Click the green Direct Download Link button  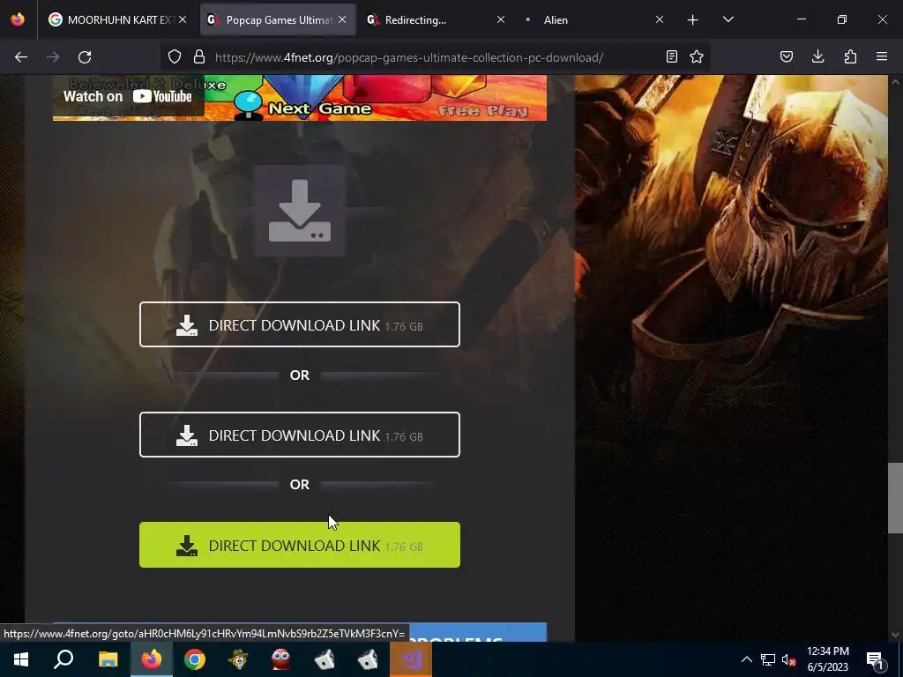(300, 545)
